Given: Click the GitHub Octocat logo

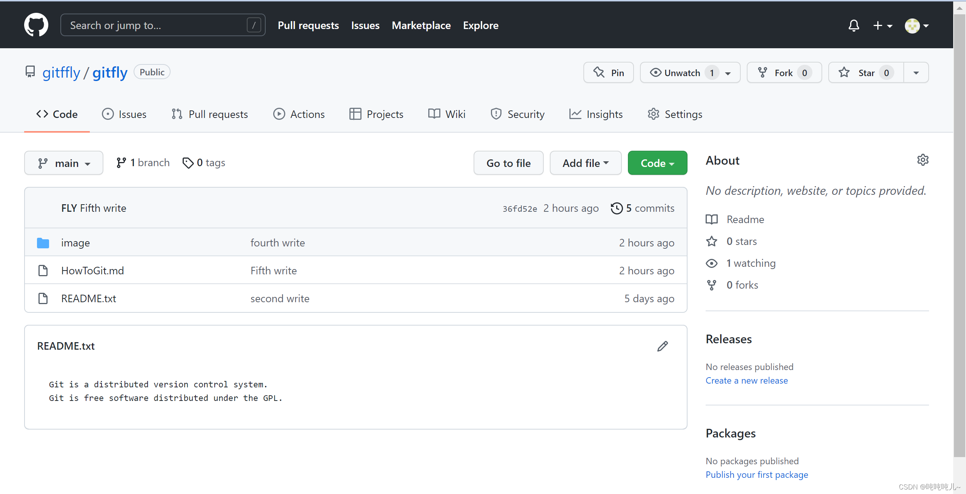Looking at the screenshot, I should (36, 25).
